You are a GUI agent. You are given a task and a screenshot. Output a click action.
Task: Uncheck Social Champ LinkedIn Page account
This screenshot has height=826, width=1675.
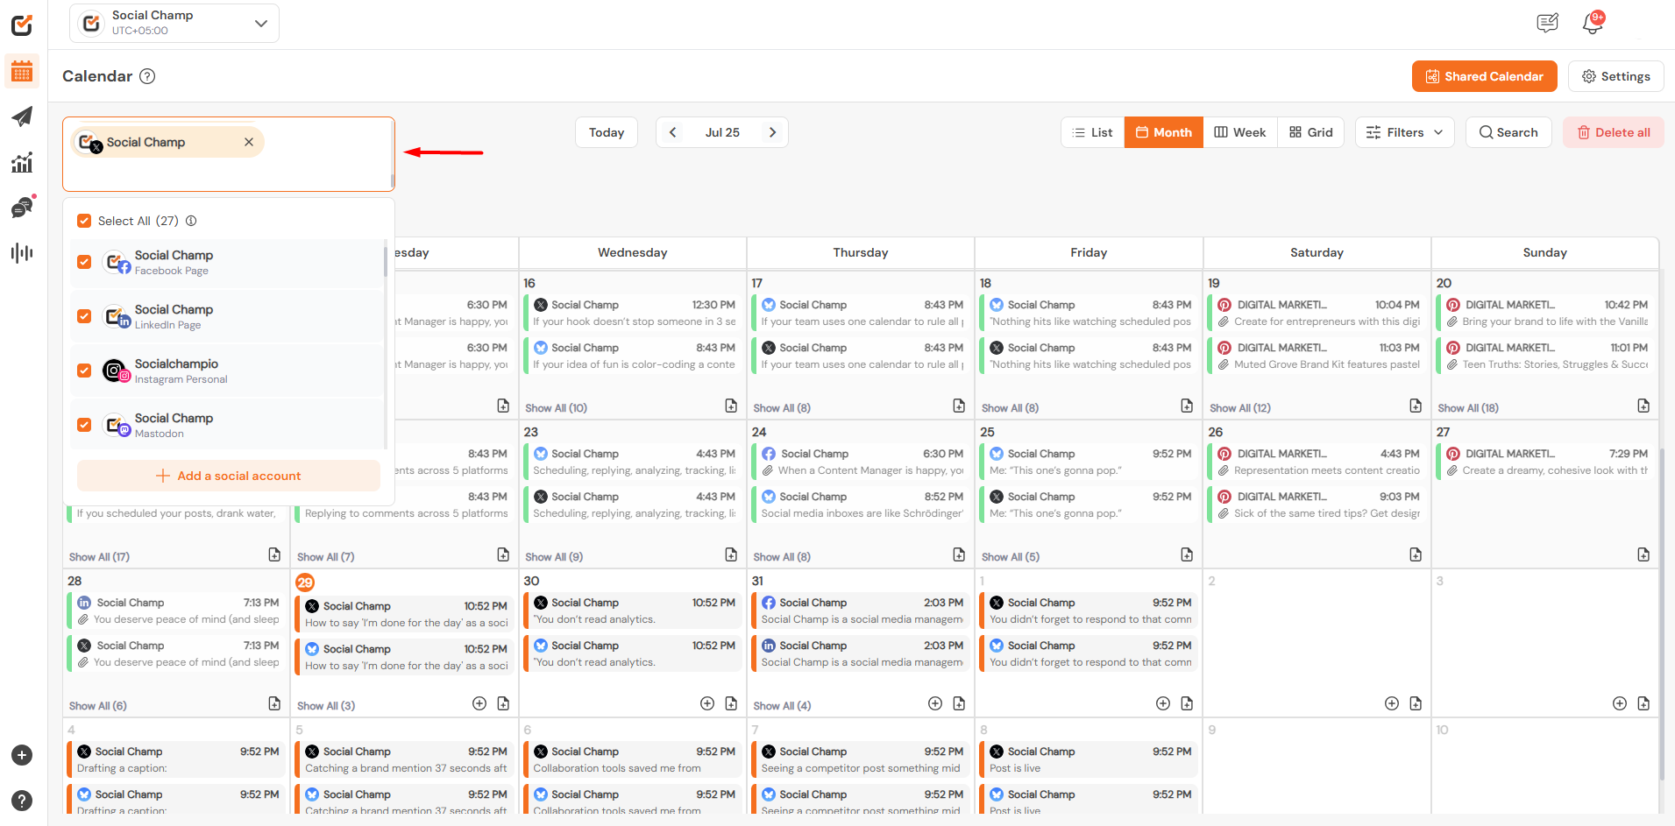84,316
